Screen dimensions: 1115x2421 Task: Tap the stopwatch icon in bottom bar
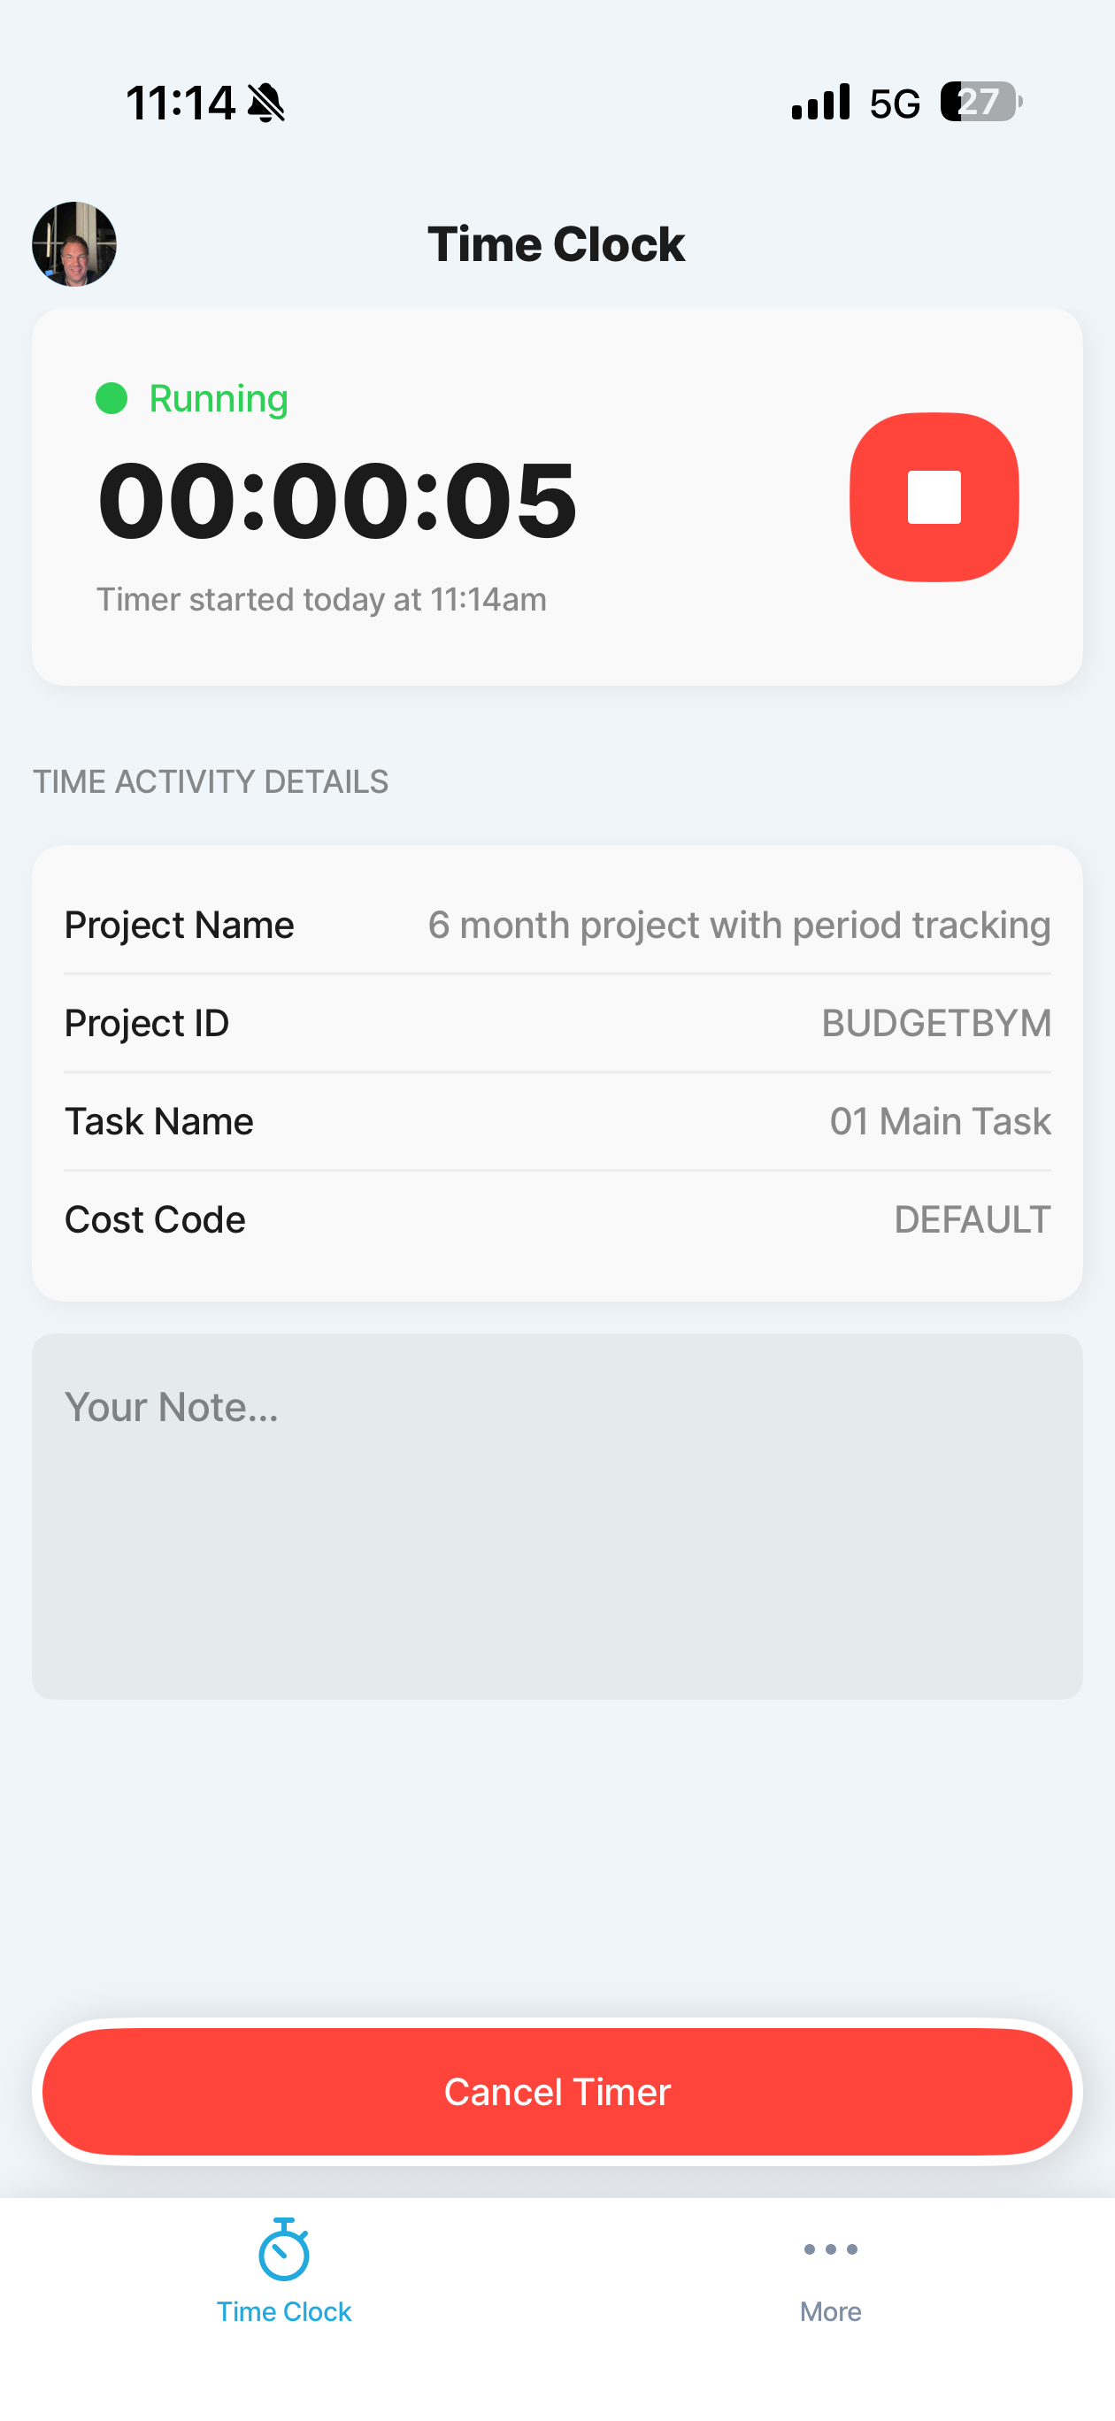point(284,2250)
